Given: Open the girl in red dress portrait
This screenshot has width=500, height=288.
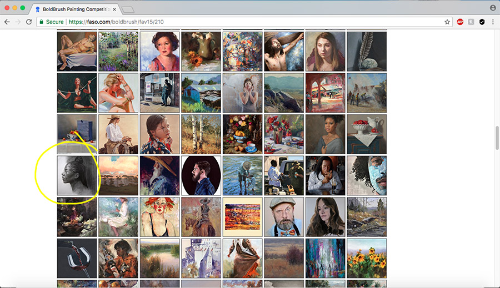Looking at the screenshot, I should [160, 51].
